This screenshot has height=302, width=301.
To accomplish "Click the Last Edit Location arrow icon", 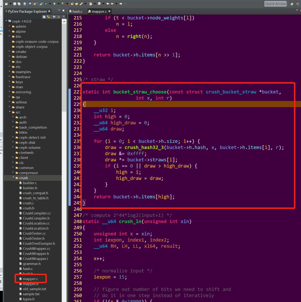I will click(108, 4).
